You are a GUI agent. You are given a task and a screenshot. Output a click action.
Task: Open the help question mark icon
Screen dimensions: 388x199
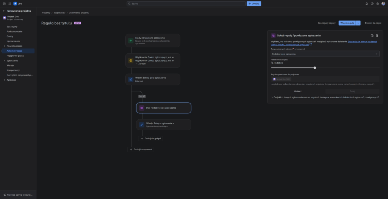[372, 4]
